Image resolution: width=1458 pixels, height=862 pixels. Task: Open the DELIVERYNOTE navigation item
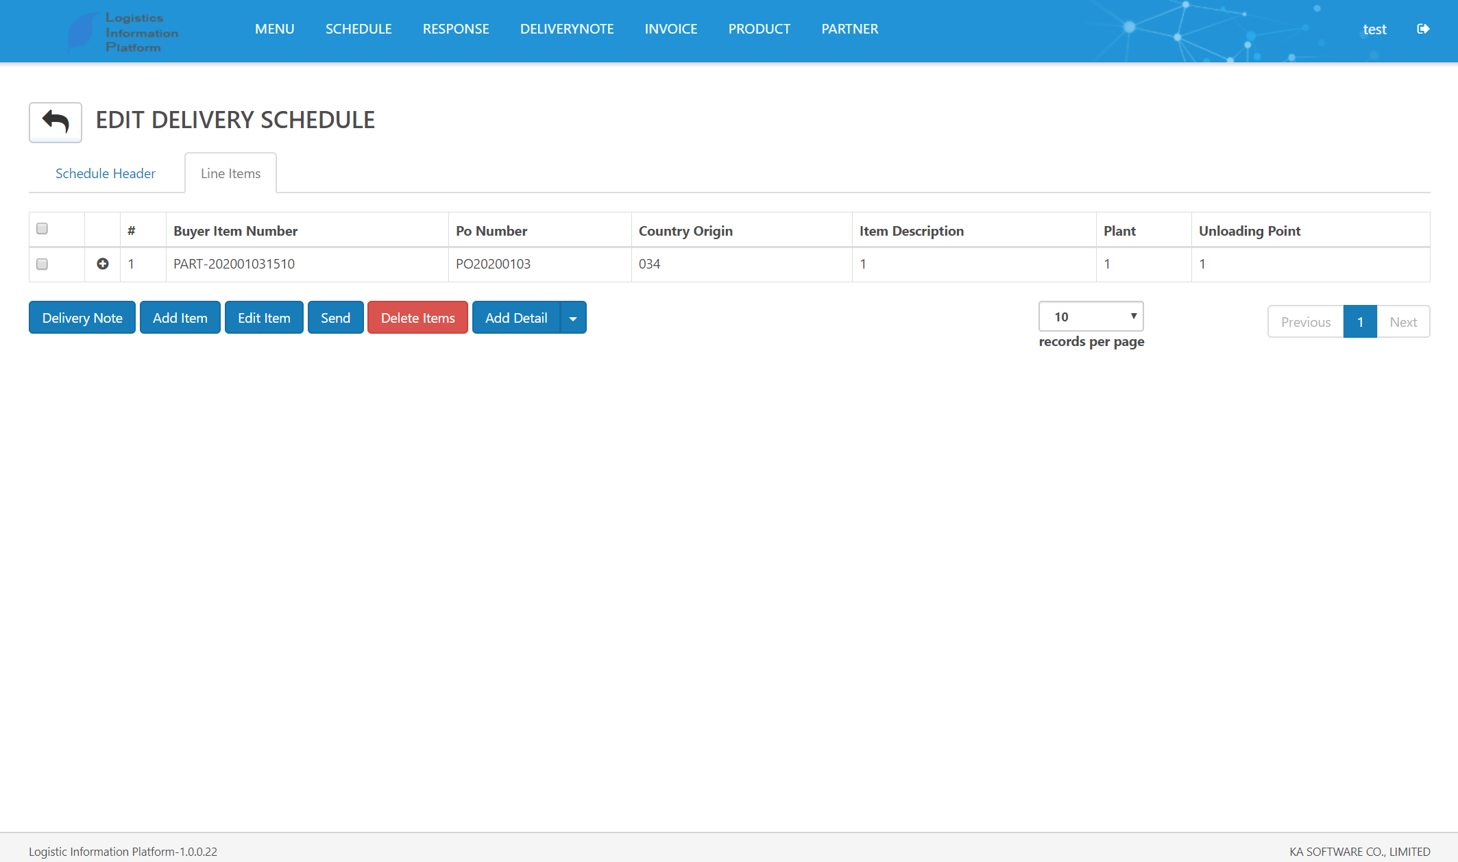click(x=567, y=29)
